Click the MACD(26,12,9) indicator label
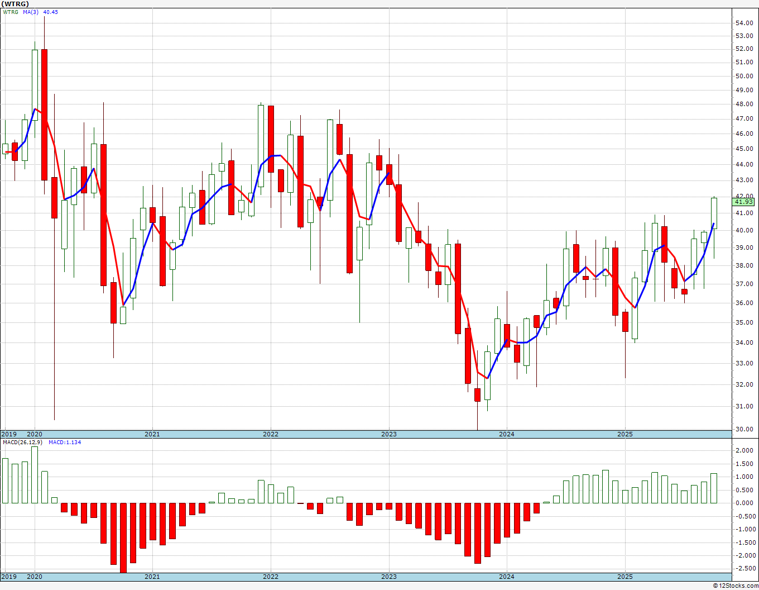 pyautogui.click(x=22, y=442)
